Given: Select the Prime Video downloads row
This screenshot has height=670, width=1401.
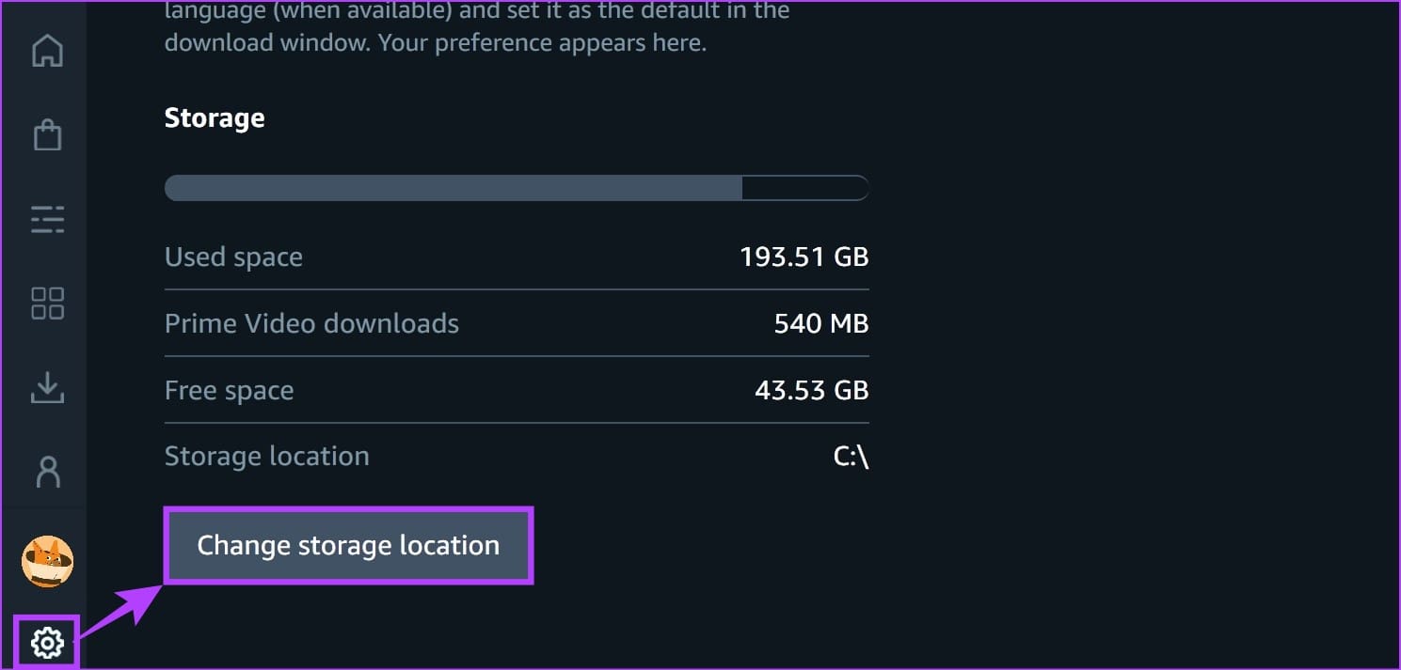Looking at the screenshot, I should [311, 322].
